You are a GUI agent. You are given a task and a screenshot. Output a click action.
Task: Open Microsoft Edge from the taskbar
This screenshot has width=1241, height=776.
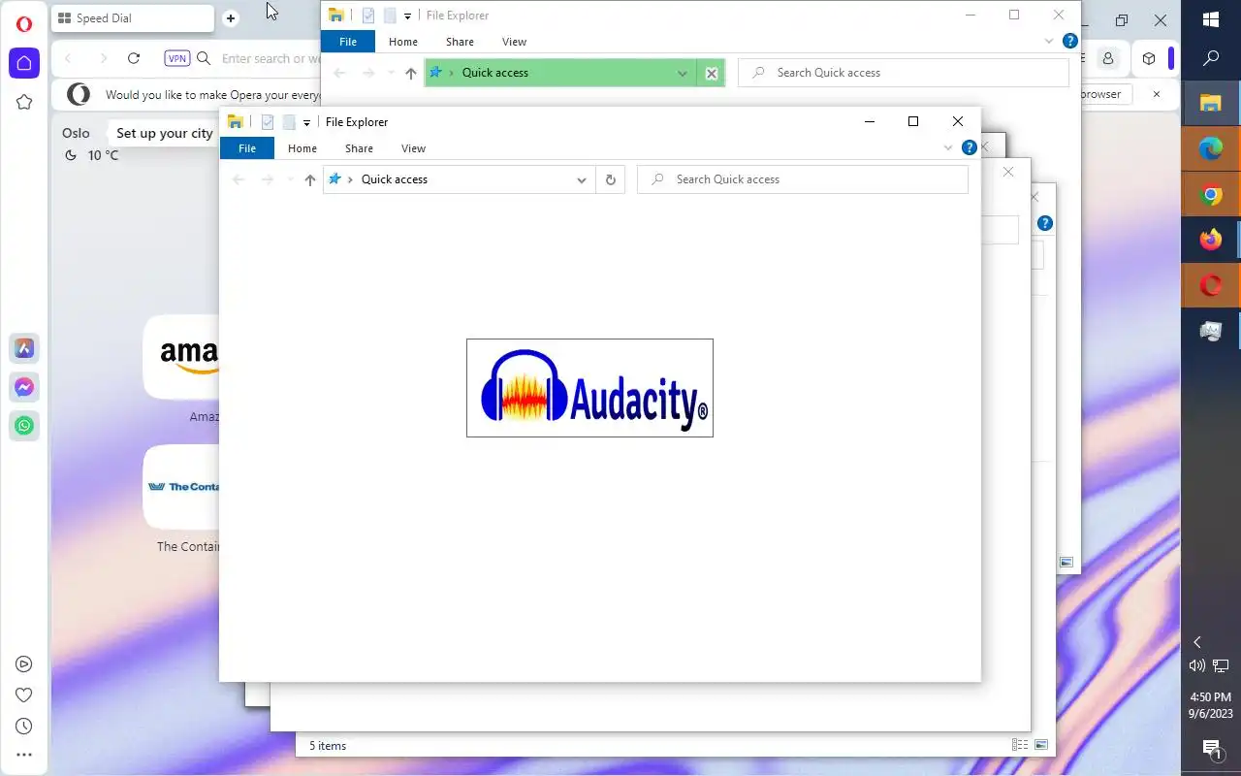[1211, 148]
